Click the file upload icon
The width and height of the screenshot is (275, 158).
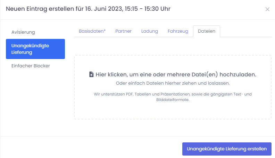tap(91, 75)
